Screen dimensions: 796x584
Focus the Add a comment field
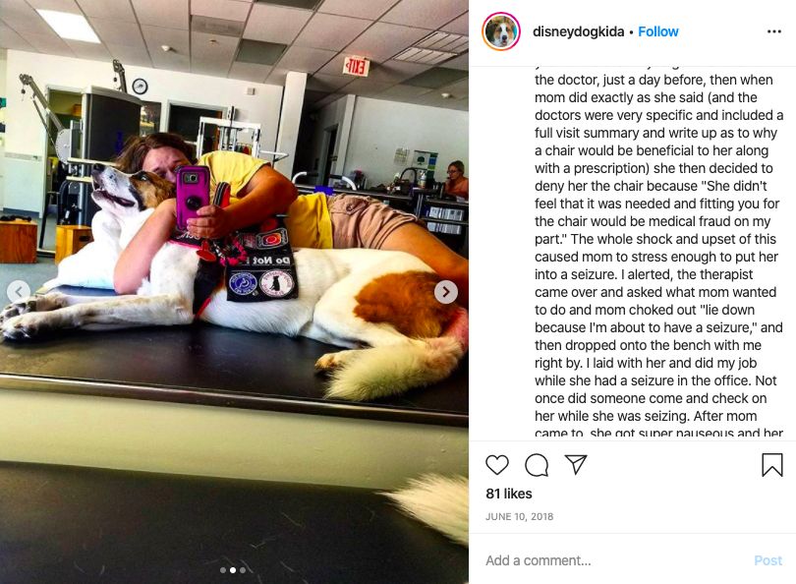pos(614,560)
